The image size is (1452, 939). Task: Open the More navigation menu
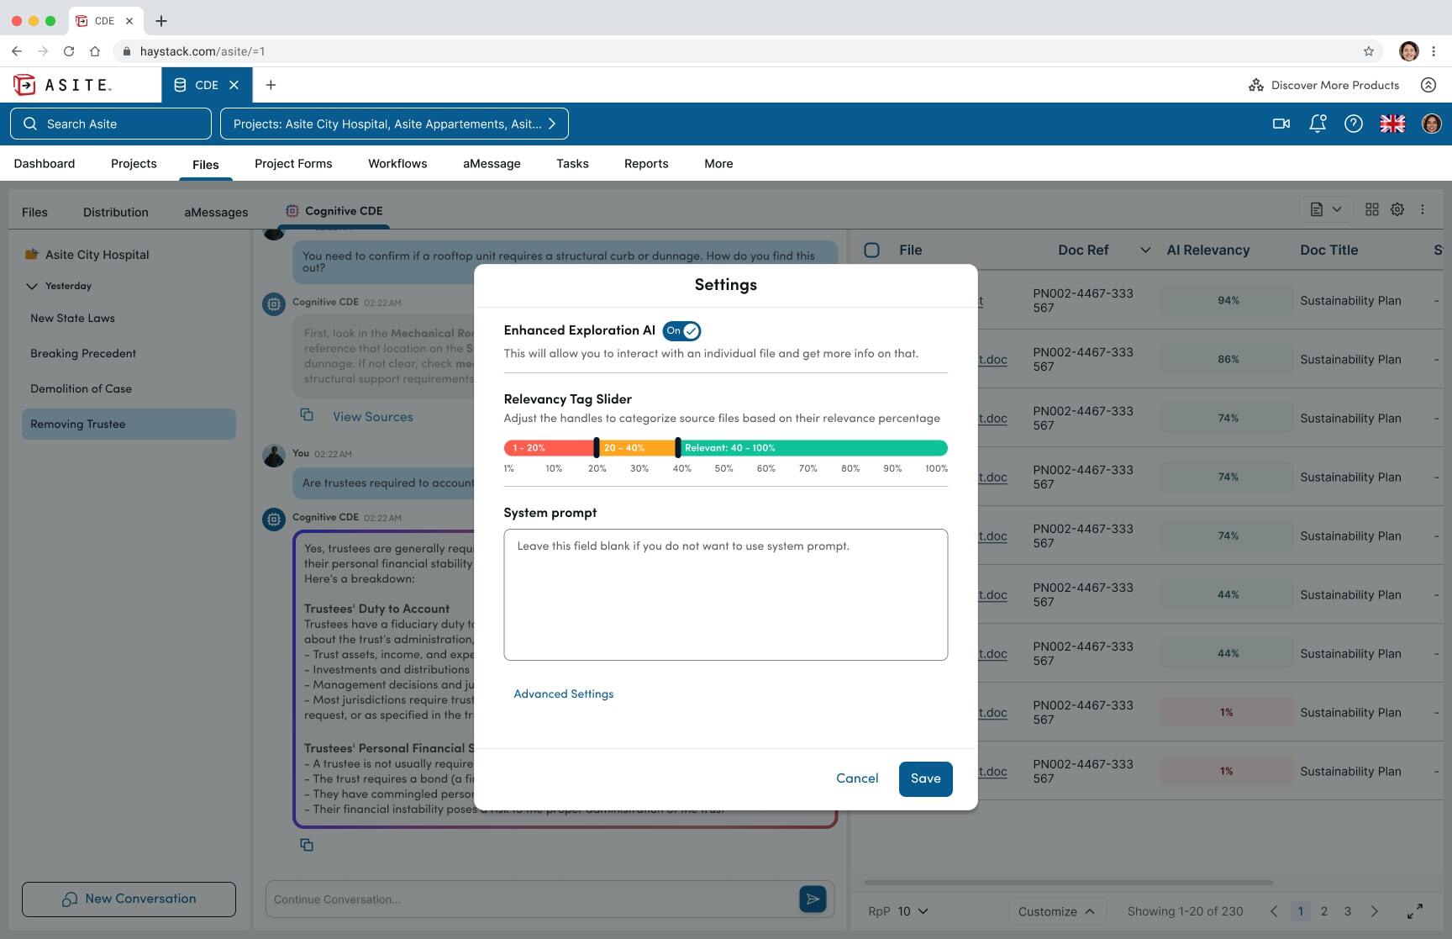718,164
